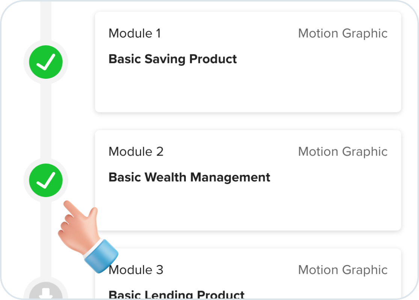This screenshot has height=300, width=419.
Task: Click the green checkmark beside Module 2
Action: 46,180
